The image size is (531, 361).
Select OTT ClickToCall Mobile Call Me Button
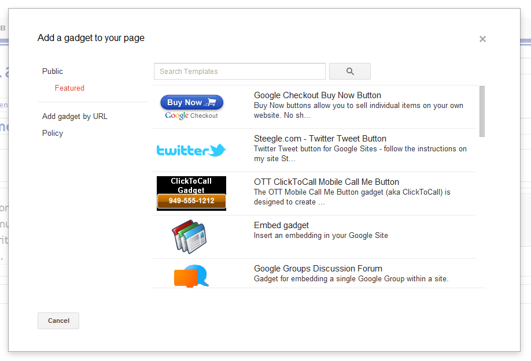pyautogui.click(x=326, y=182)
